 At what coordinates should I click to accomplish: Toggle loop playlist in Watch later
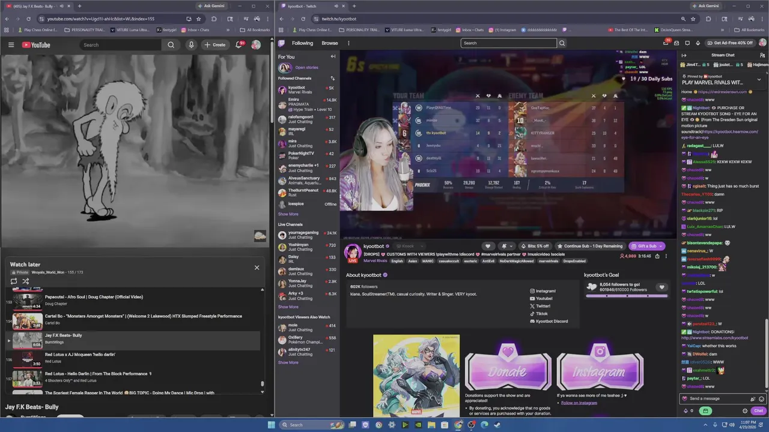[x=14, y=281]
